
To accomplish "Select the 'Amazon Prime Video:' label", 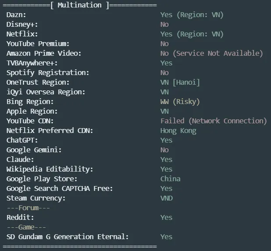I will point(44,54).
